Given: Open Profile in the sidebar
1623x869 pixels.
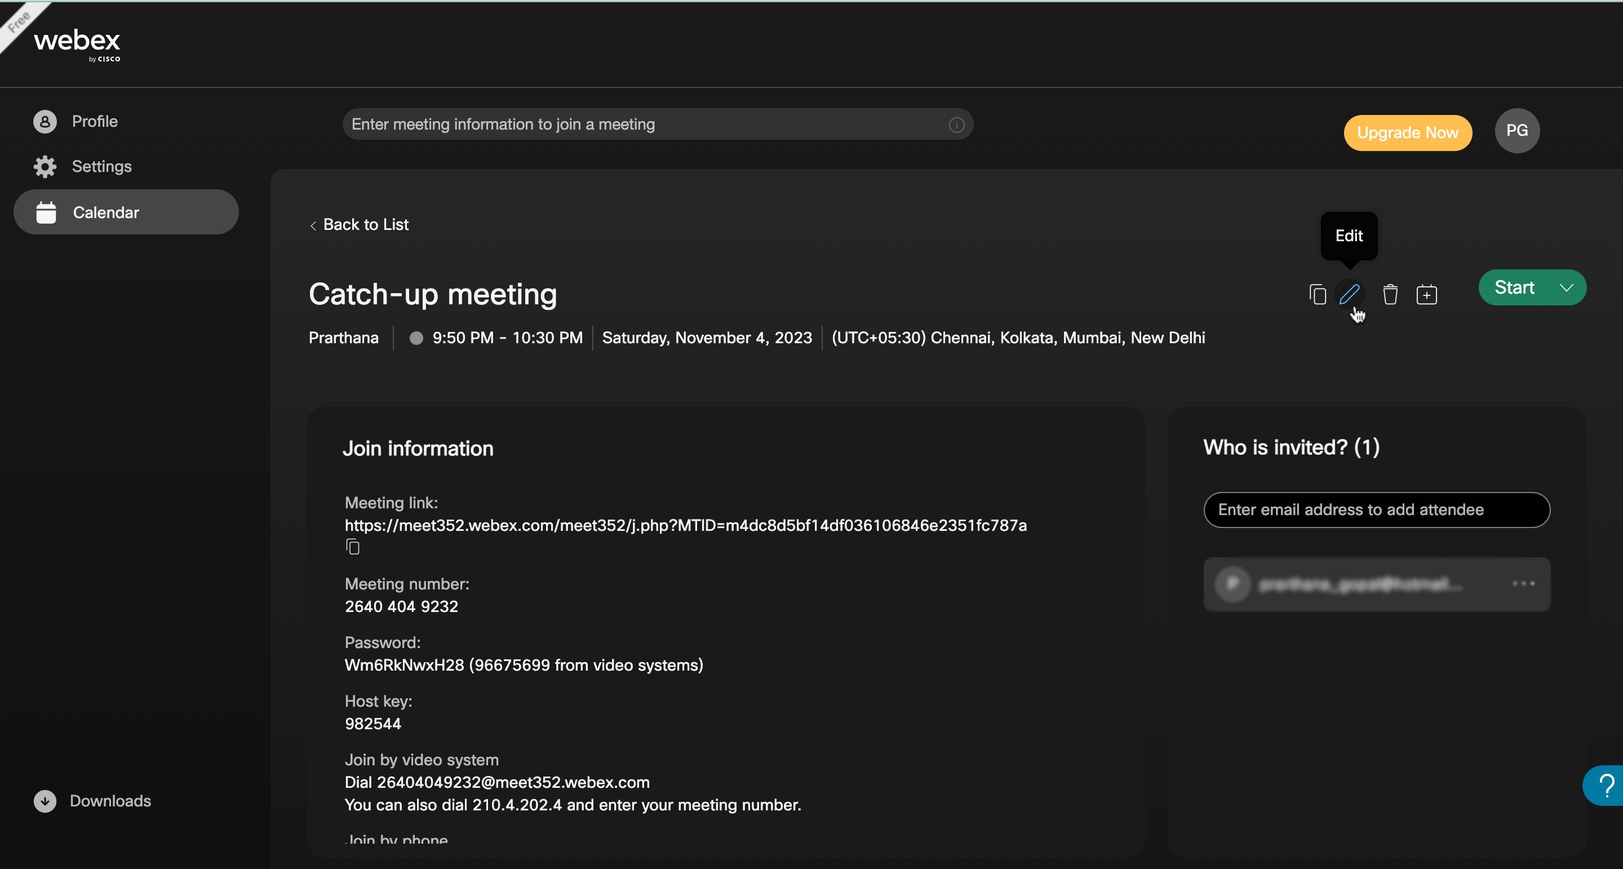Looking at the screenshot, I should pos(94,121).
